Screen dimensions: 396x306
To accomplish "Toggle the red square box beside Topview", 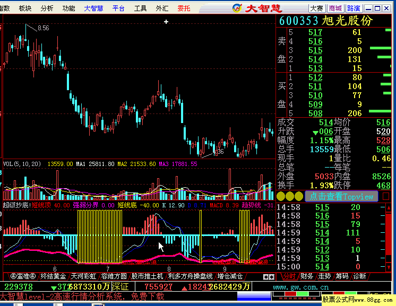I will point(385,196).
